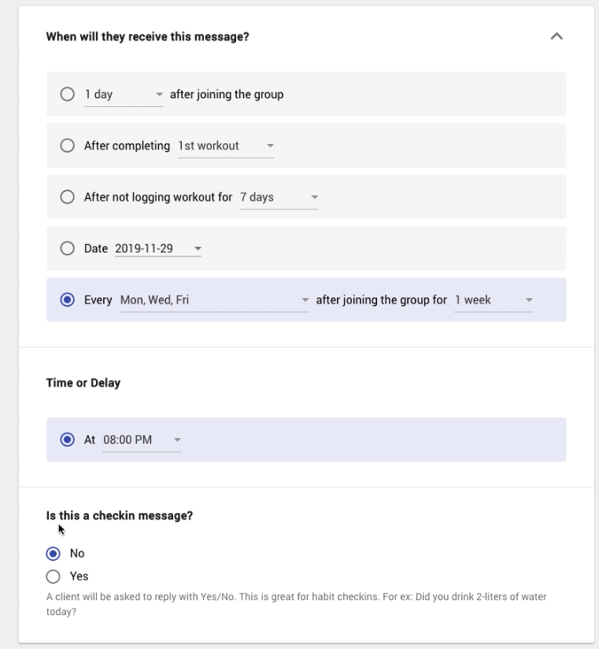Image resolution: width=599 pixels, height=649 pixels.
Task: Open the '7 days' inactivity dropdown
Action: point(279,197)
